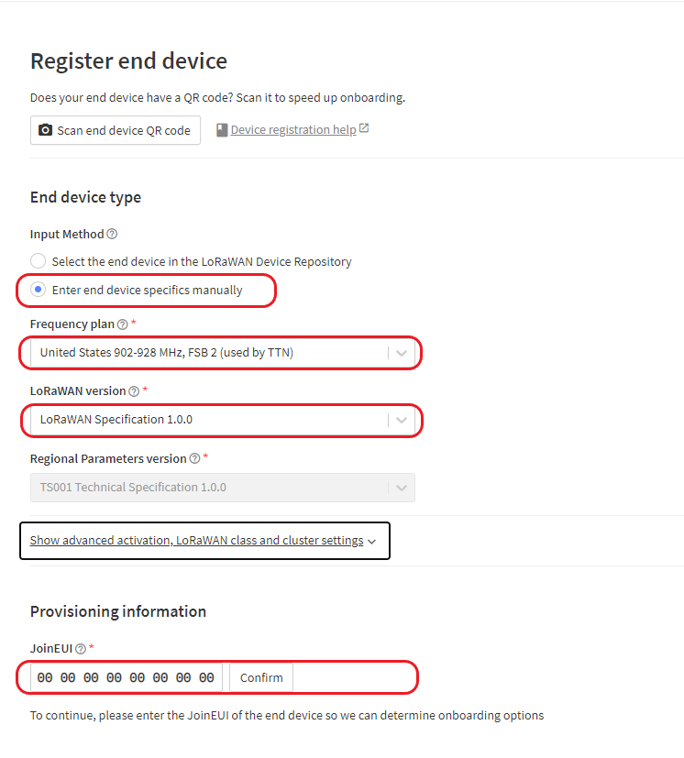684x758 pixels.
Task: Click the help icon next to Input Method
Action: (x=112, y=234)
